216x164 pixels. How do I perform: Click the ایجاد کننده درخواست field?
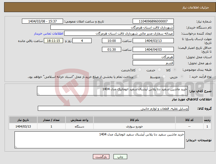coord(119,33)
